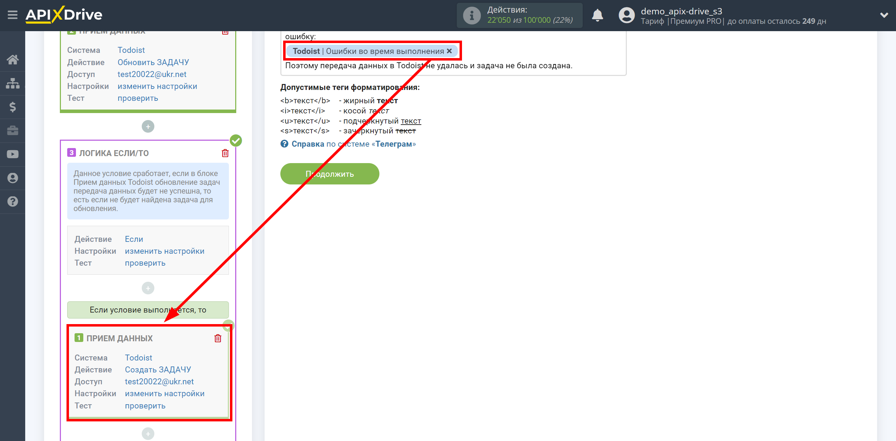The width and height of the screenshot is (896, 441).
Task: Click the message text about failed transfer
Action: (429, 65)
